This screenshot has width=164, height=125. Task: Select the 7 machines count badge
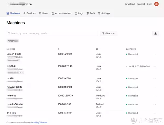pos(13,41)
